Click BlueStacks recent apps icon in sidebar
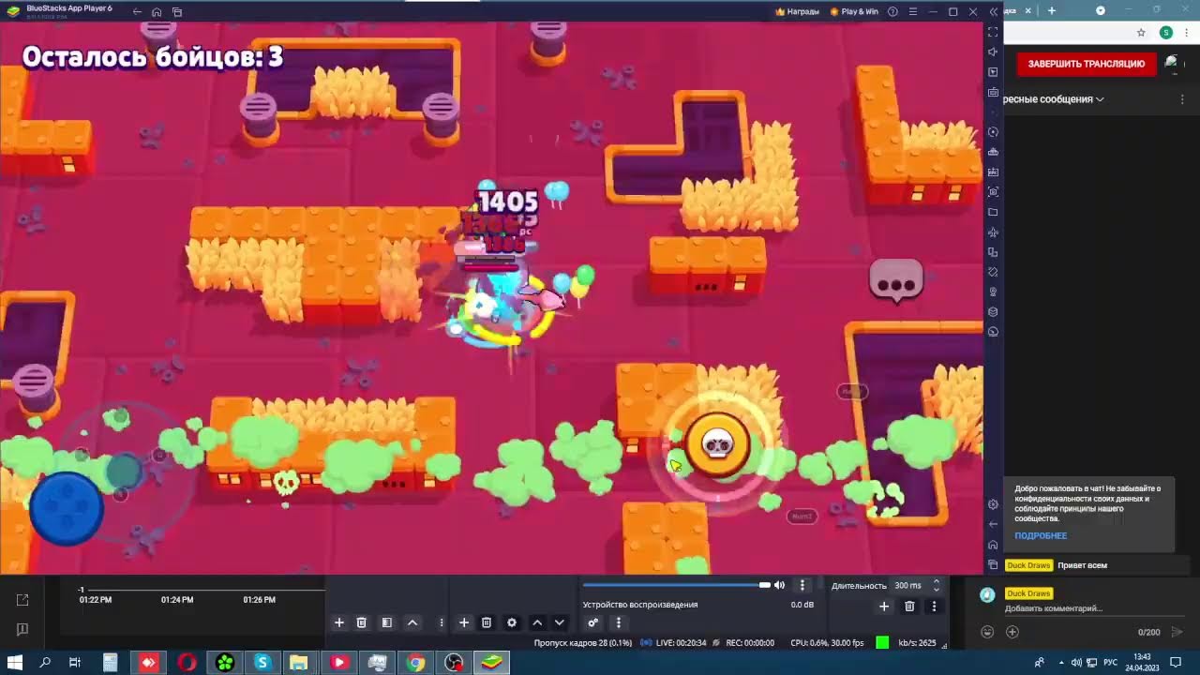The image size is (1200, 675). pos(993,563)
